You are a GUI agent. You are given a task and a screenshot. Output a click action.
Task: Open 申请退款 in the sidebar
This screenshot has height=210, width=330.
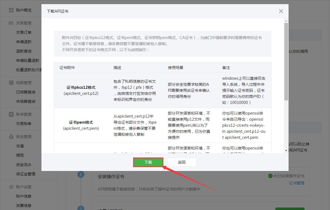point(24,42)
